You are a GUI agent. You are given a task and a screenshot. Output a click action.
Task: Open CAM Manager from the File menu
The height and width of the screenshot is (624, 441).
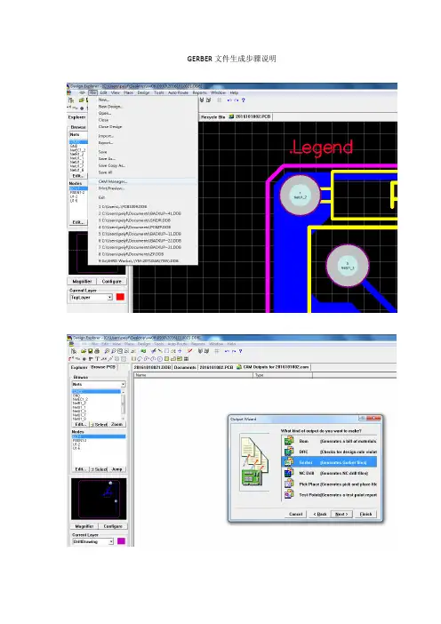(x=113, y=181)
